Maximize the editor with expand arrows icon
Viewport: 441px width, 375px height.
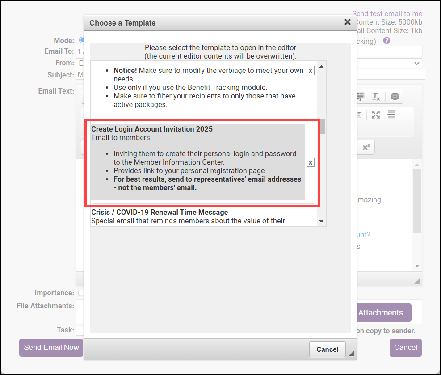(376, 115)
